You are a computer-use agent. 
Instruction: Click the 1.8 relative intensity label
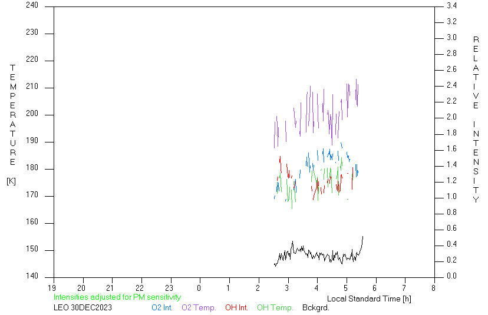[x=451, y=132]
